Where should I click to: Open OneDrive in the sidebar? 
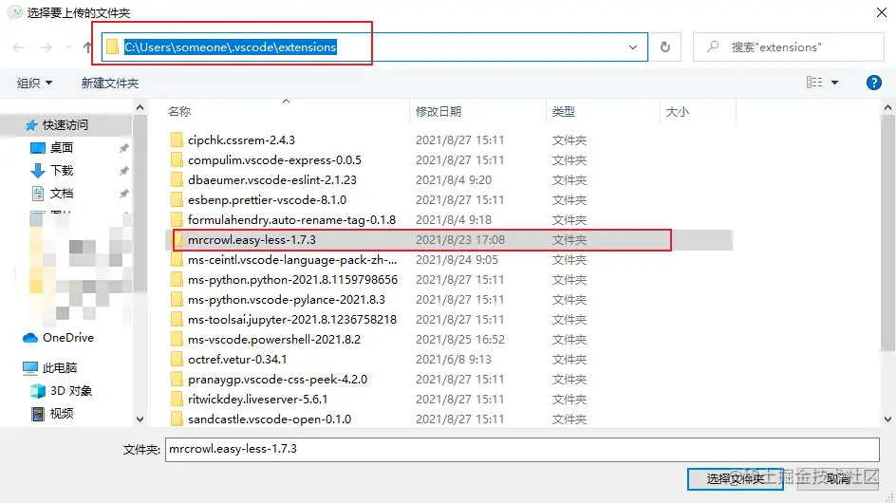click(68, 337)
